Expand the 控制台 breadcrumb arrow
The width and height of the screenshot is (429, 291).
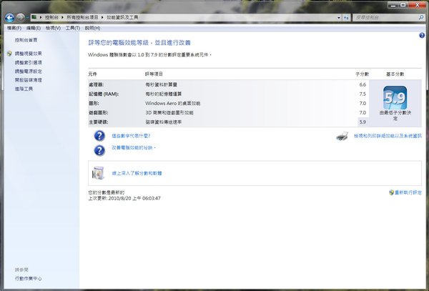tap(62, 17)
